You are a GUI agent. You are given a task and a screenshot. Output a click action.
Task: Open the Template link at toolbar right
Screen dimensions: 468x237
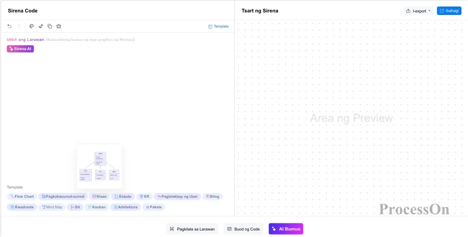point(219,26)
